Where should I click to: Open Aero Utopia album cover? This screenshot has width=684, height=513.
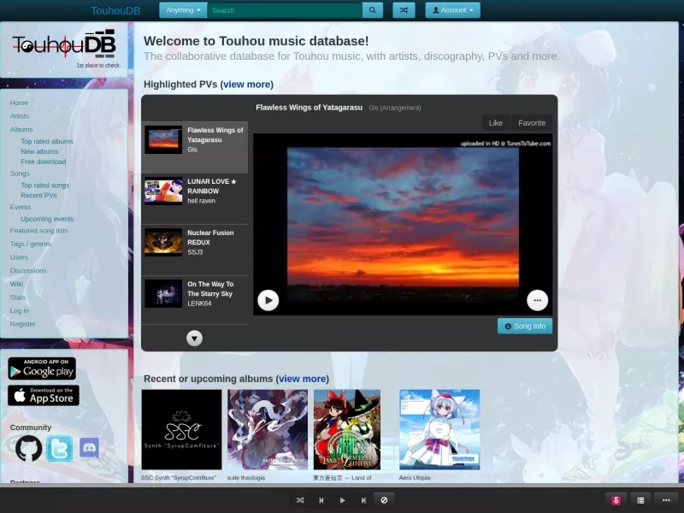(439, 430)
